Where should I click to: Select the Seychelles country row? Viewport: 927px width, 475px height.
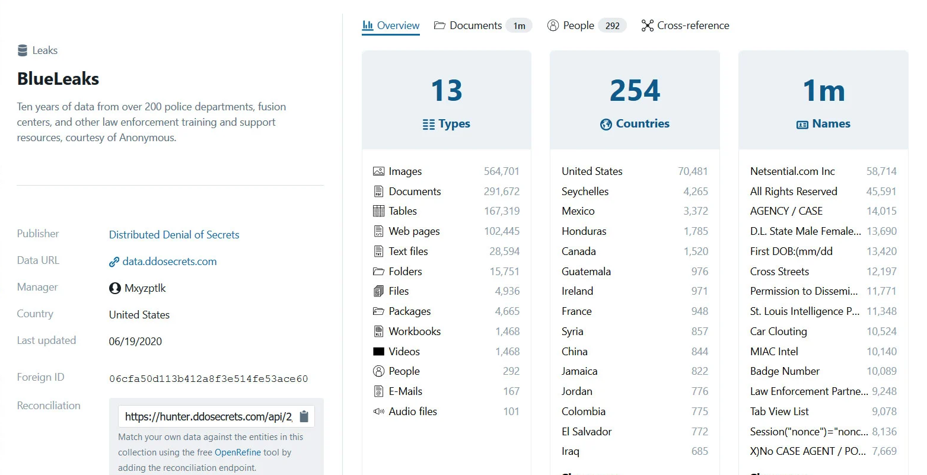pos(635,192)
